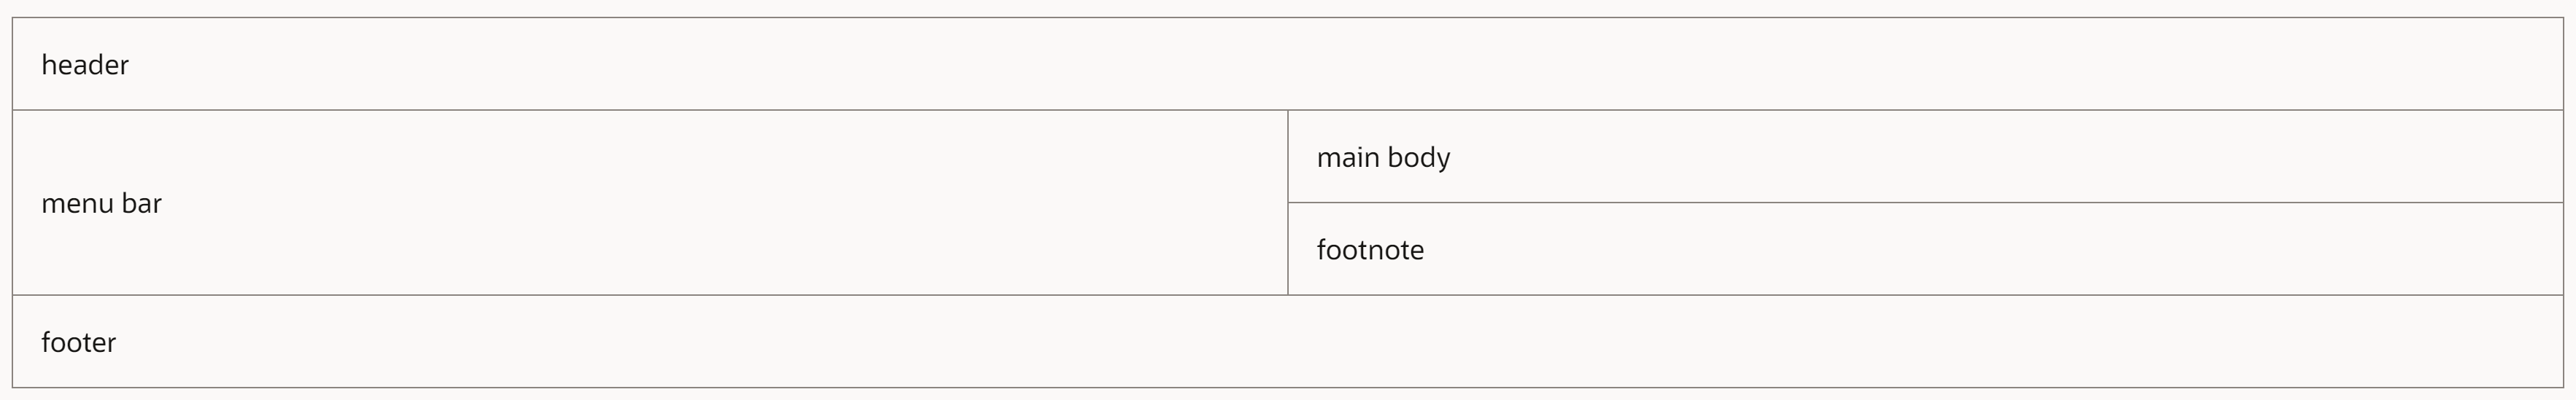Screen dimensions: 2576x400
Task: Click the word "bar" in menu bar
Action: [142, 203]
